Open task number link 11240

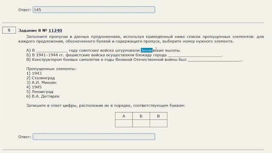(55, 30)
